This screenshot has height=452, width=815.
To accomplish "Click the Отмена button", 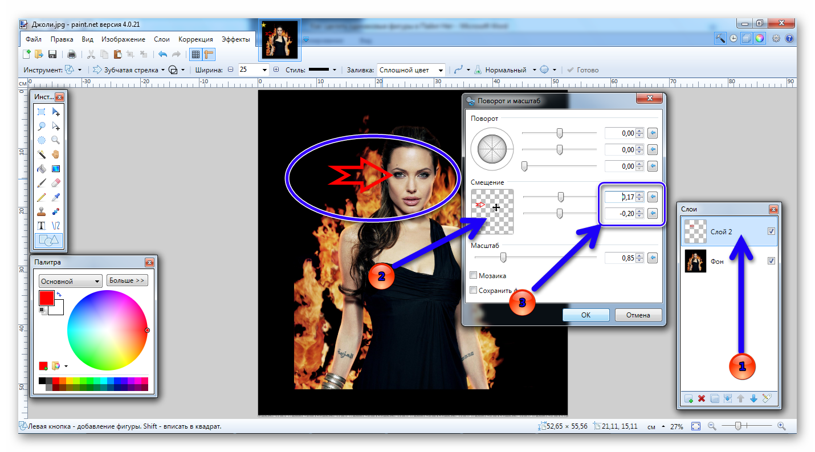I will click(x=638, y=315).
